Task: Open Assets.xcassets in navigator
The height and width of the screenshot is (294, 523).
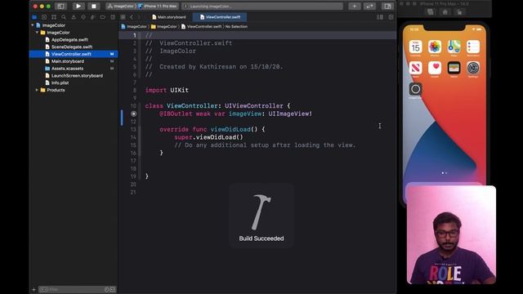Action: [67, 69]
